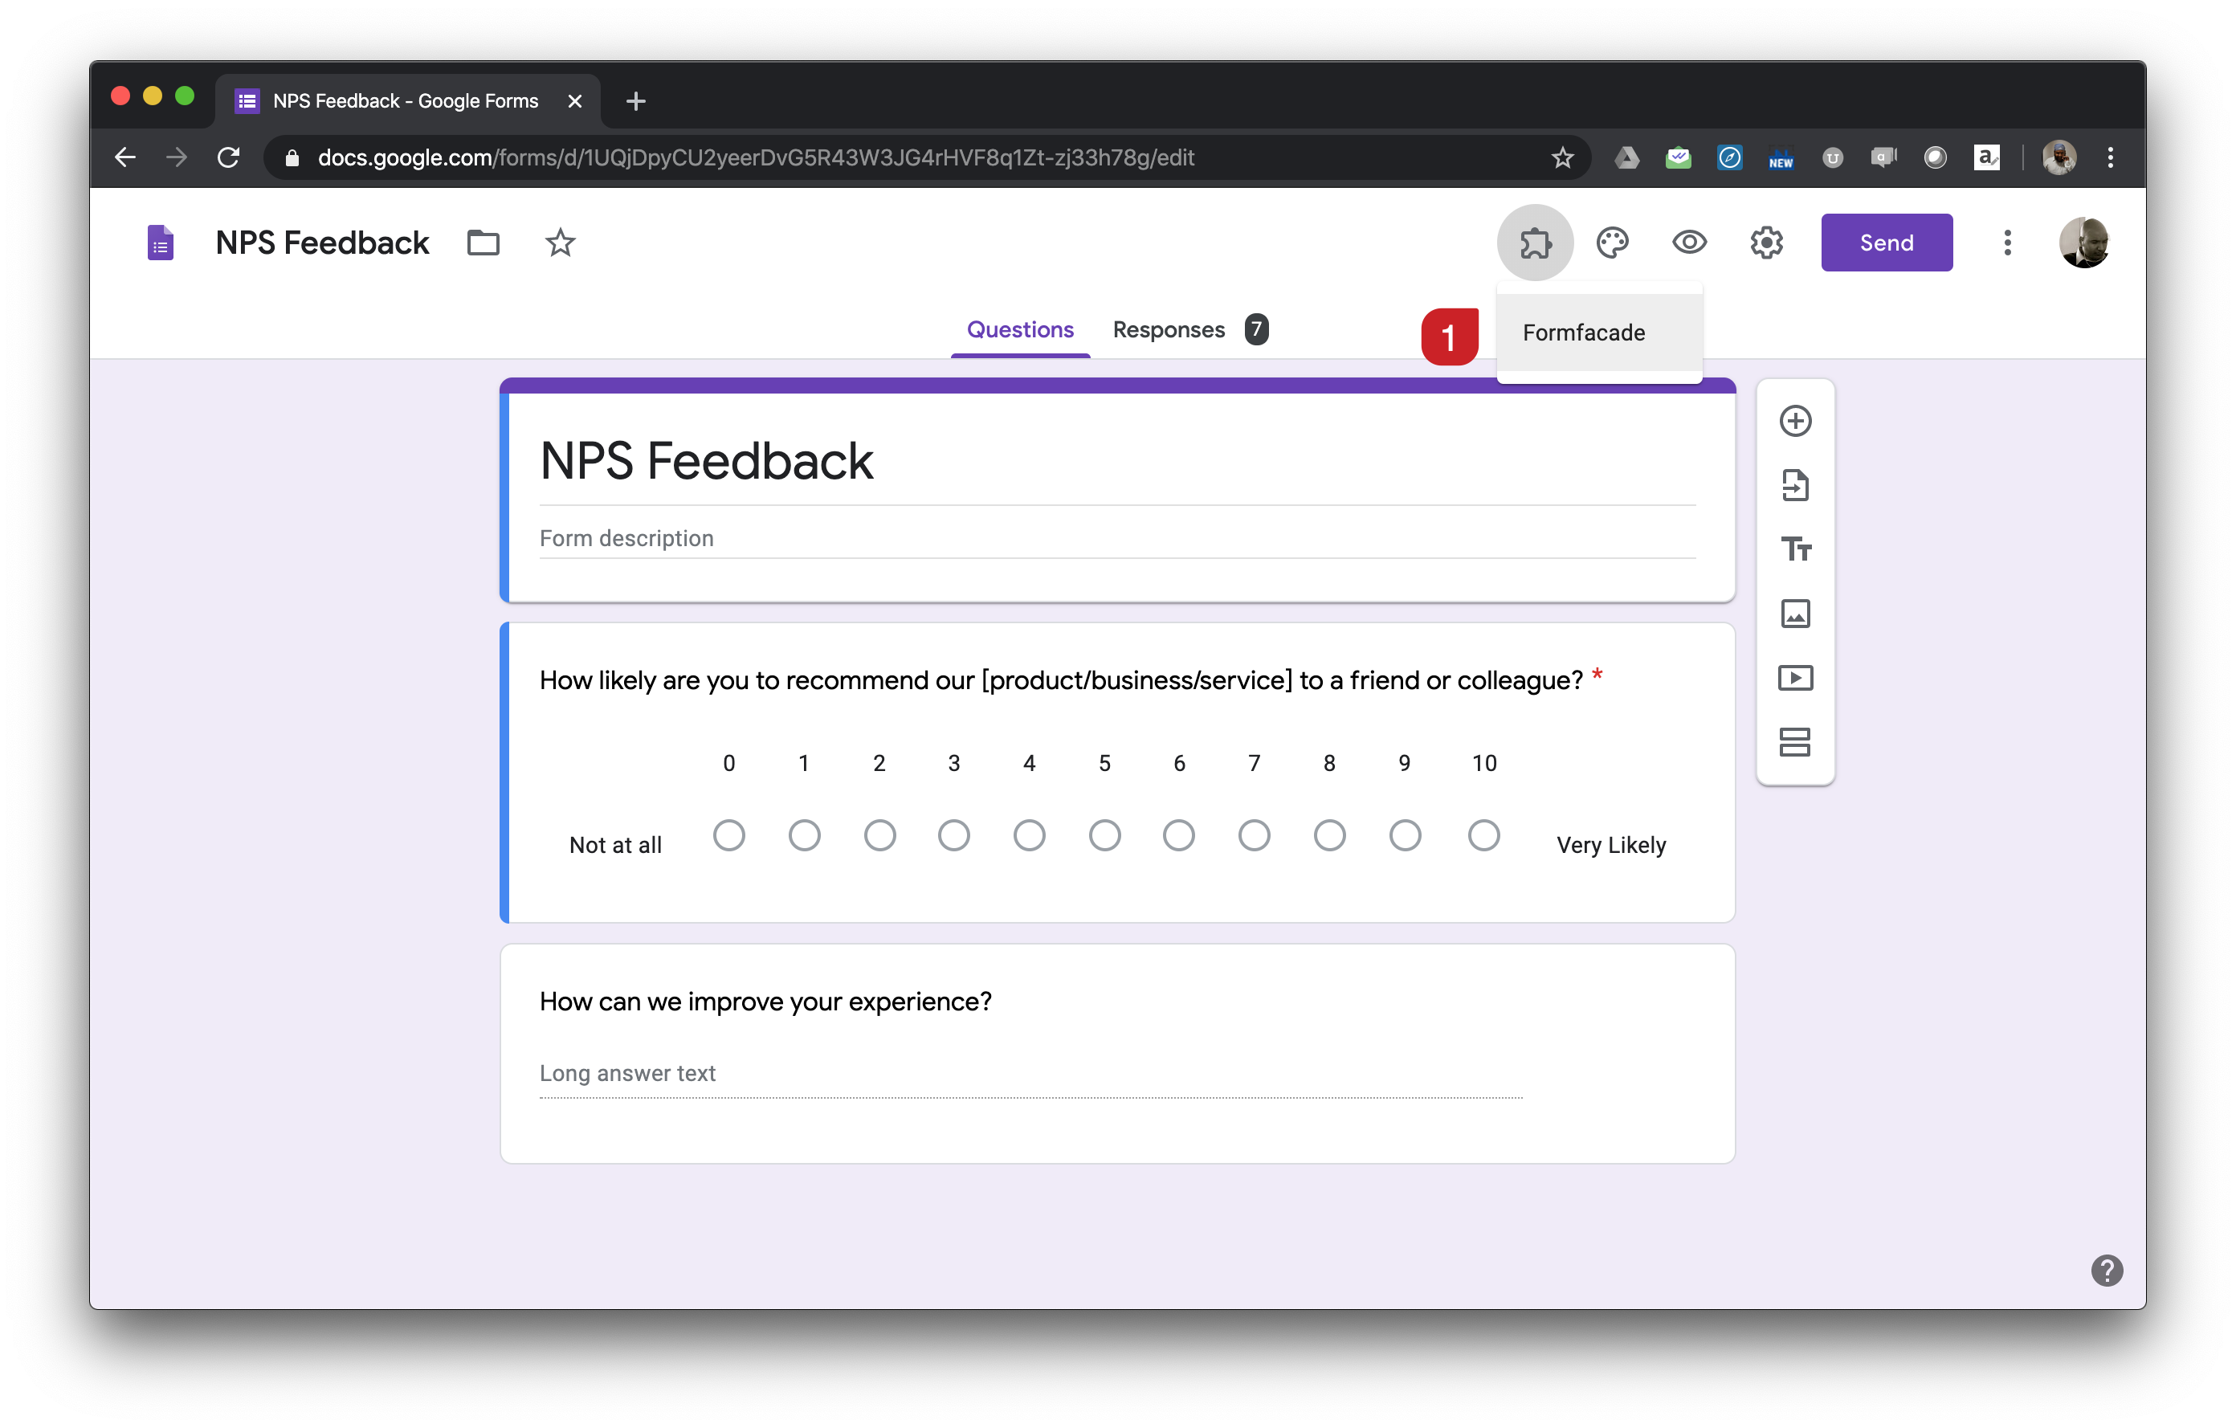Star the NPS Feedback form
This screenshot has height=1428, width=2236.
click(x=560, y=243)
